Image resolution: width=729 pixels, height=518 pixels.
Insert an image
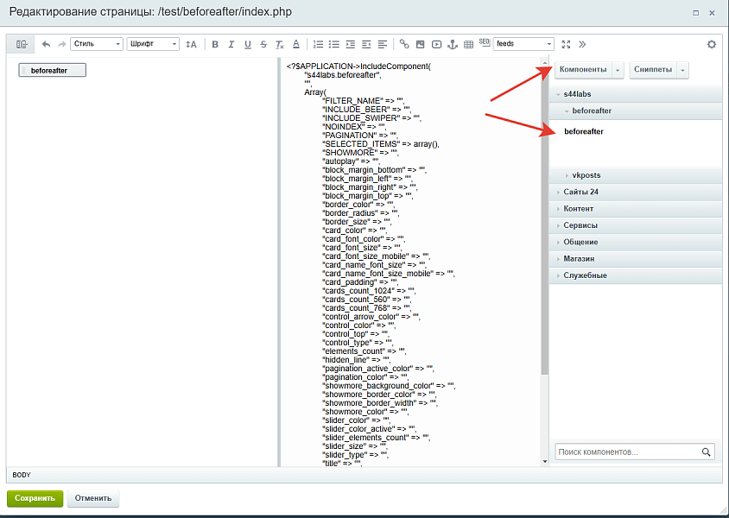(421, 44)
